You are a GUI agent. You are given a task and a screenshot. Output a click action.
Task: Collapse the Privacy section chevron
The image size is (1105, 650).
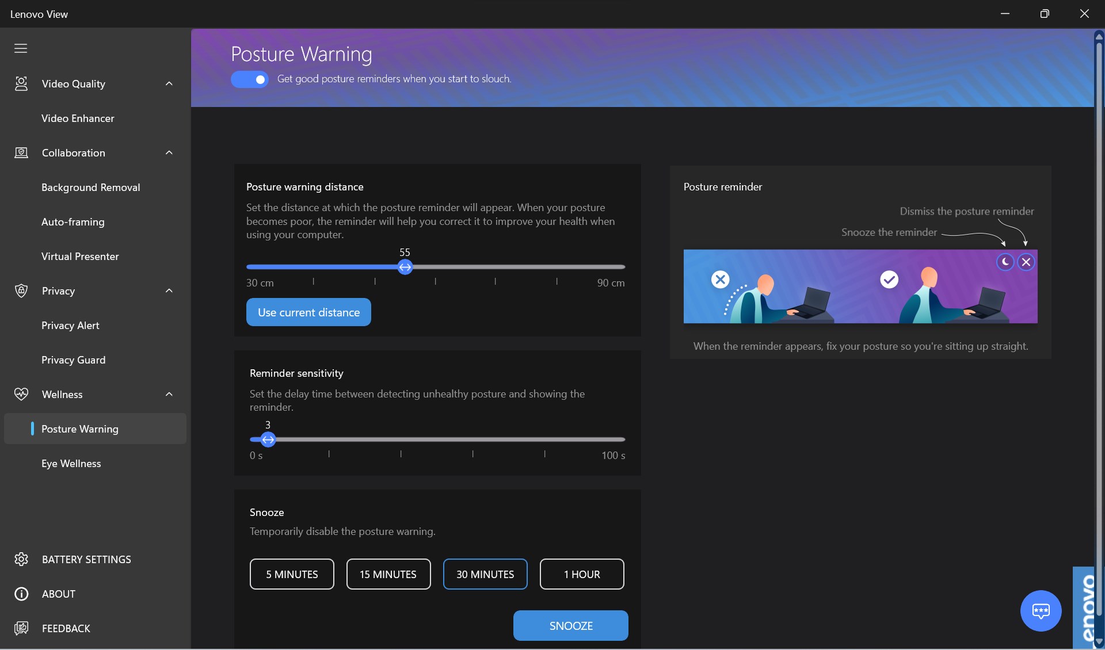coord(169,291)
